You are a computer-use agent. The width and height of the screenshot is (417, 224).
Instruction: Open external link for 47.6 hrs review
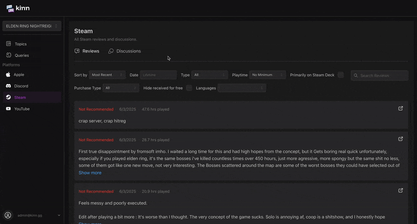(400, 109)
